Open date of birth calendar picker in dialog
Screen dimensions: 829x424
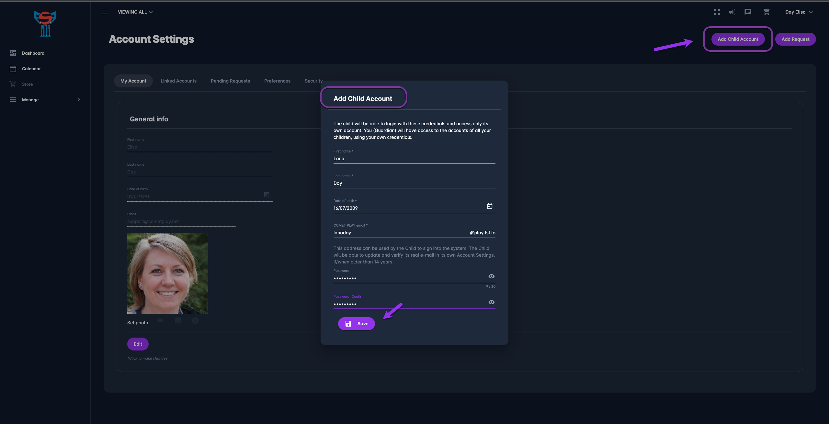[x=490, y=206]
